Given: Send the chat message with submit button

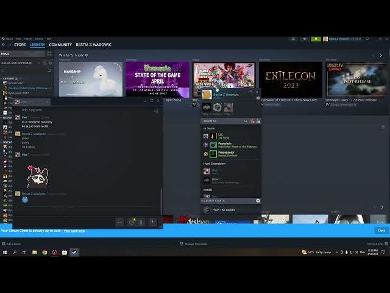Looking at the screenshot, I should point(119,222).
